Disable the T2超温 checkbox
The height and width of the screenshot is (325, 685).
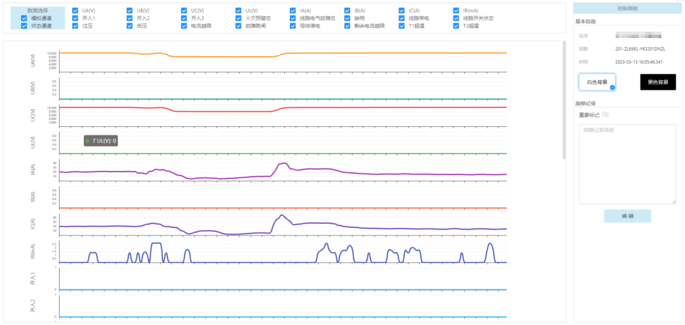pos(457,26)
